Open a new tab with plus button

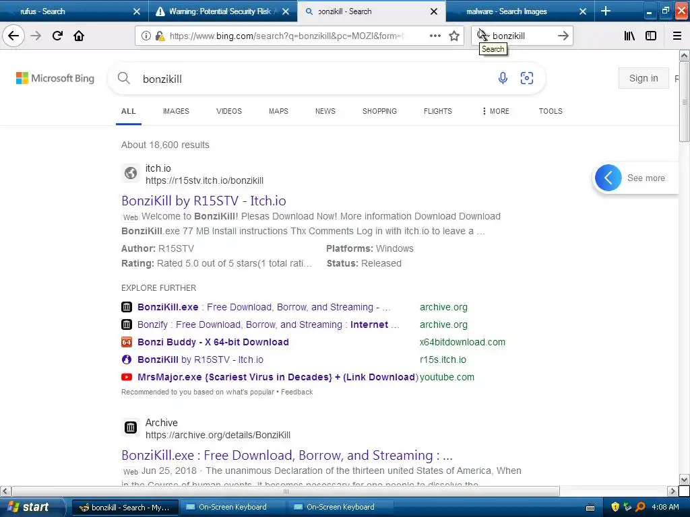pyautogui.click(x=606, y=11)
